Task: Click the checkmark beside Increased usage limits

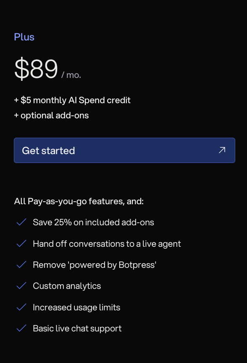Action: (x=21, y=307)
